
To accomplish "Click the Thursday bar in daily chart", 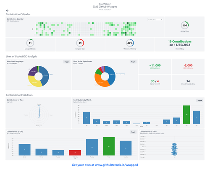I will (x=92, y=147).
